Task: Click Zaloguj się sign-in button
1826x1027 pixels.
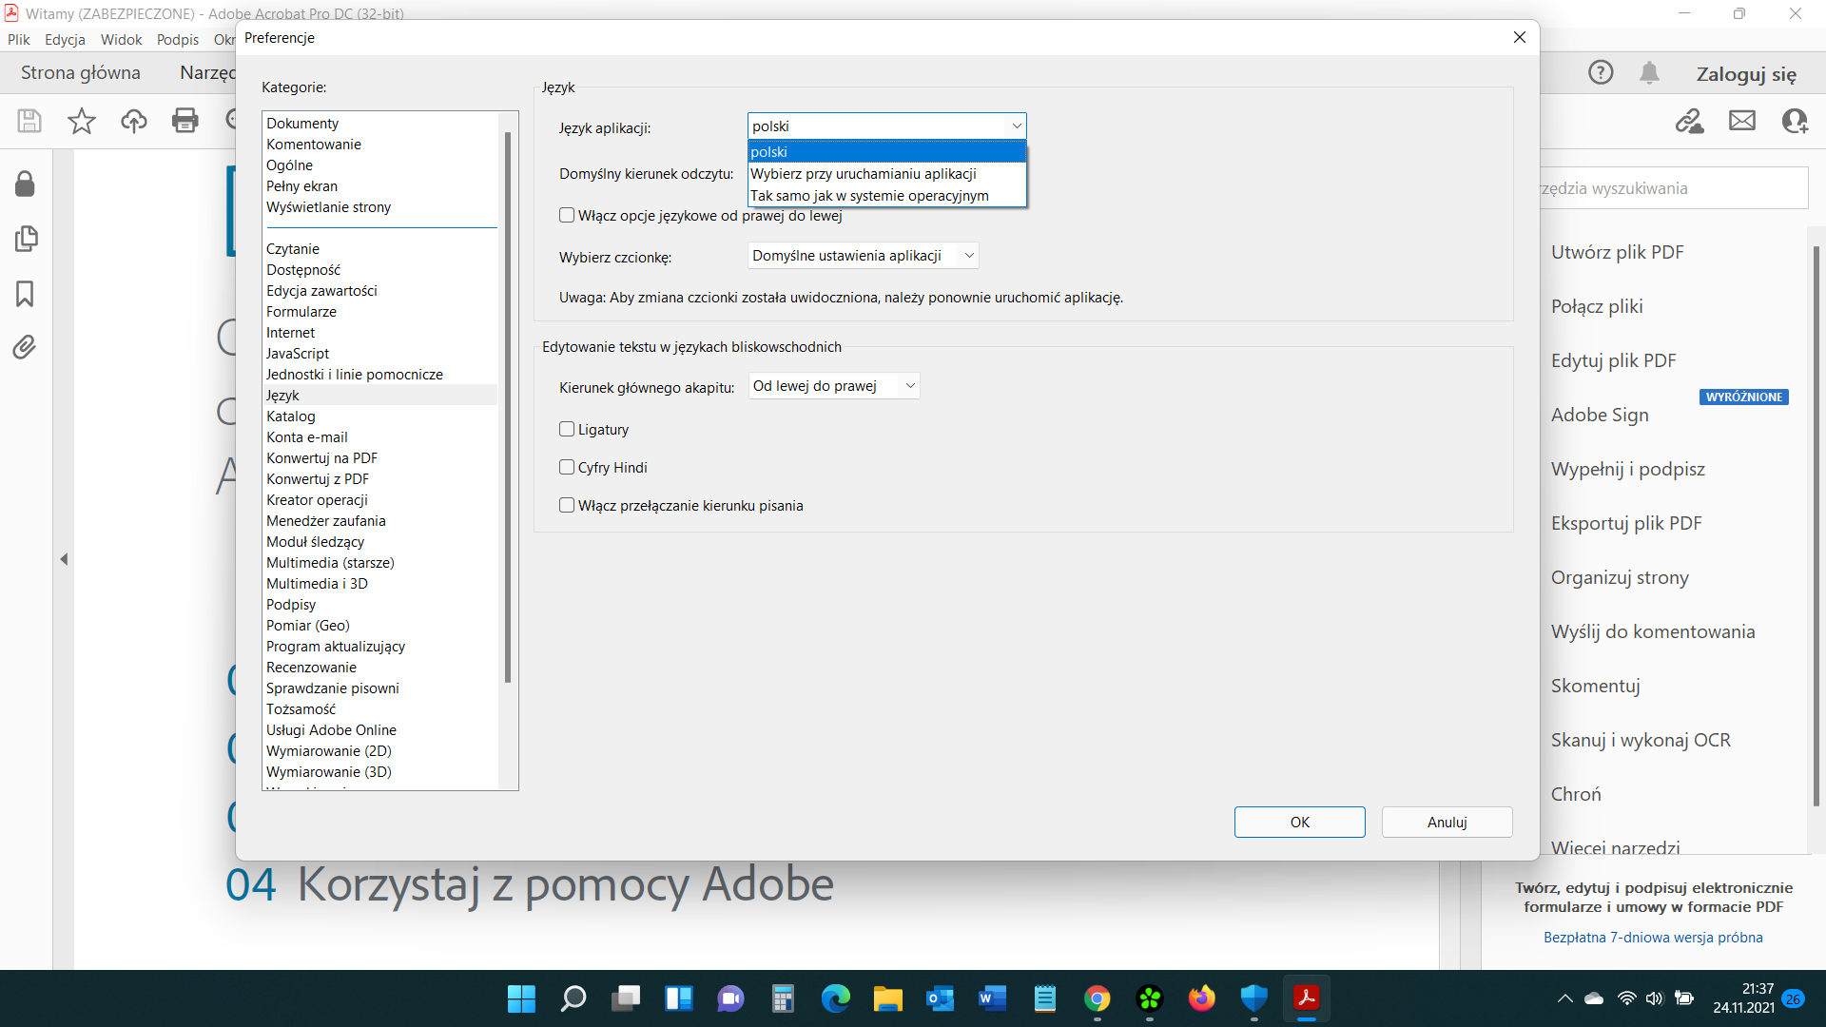Action: coord(1746,73)
